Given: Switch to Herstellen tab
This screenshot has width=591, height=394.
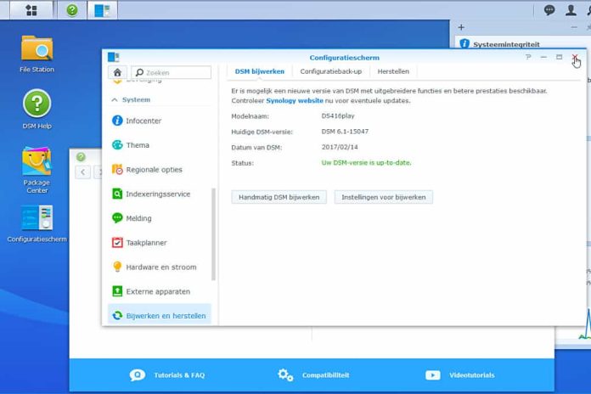Looking at the screenshot, I should pos(393,71).
